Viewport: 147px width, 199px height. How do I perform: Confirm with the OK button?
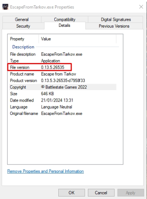(72, 193)
